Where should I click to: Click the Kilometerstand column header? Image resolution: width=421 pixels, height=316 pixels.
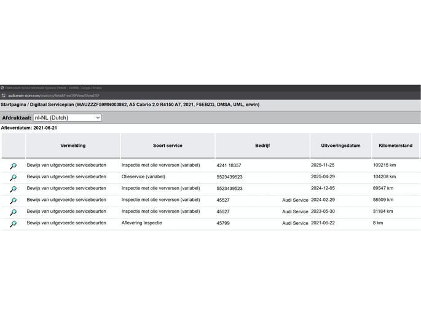(x=396, y=146)
